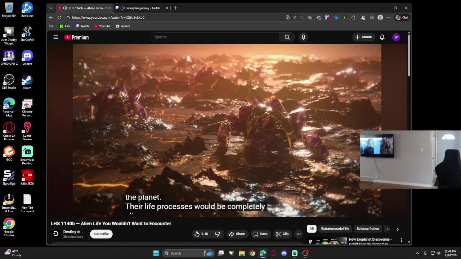Image resolution: width=461 pixels, height=259 pixels.
Task: Go to YouTube Premium home logo
Action: click(x=76, y=37)
